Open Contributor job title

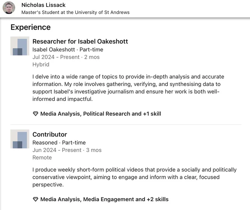click(50, 134)
